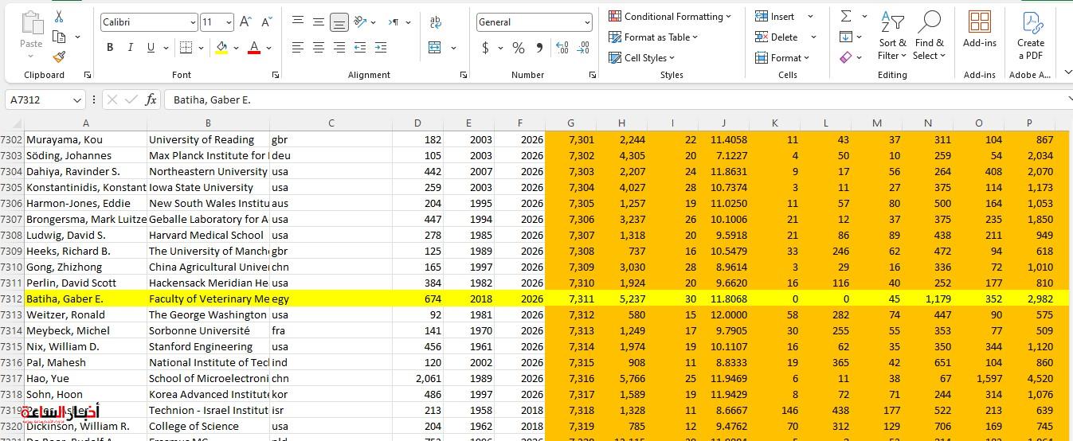Open Cell Styles menu
Screen dimensions: 1073x441
(641, 57)
